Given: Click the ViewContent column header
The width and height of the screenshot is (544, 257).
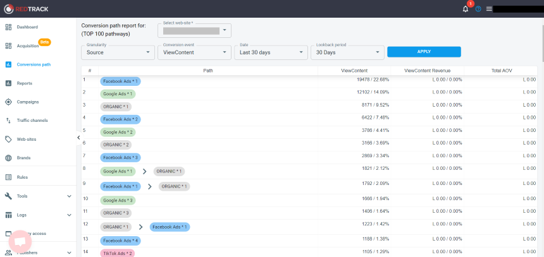Looking at the screenshot, I should point(354,71).
